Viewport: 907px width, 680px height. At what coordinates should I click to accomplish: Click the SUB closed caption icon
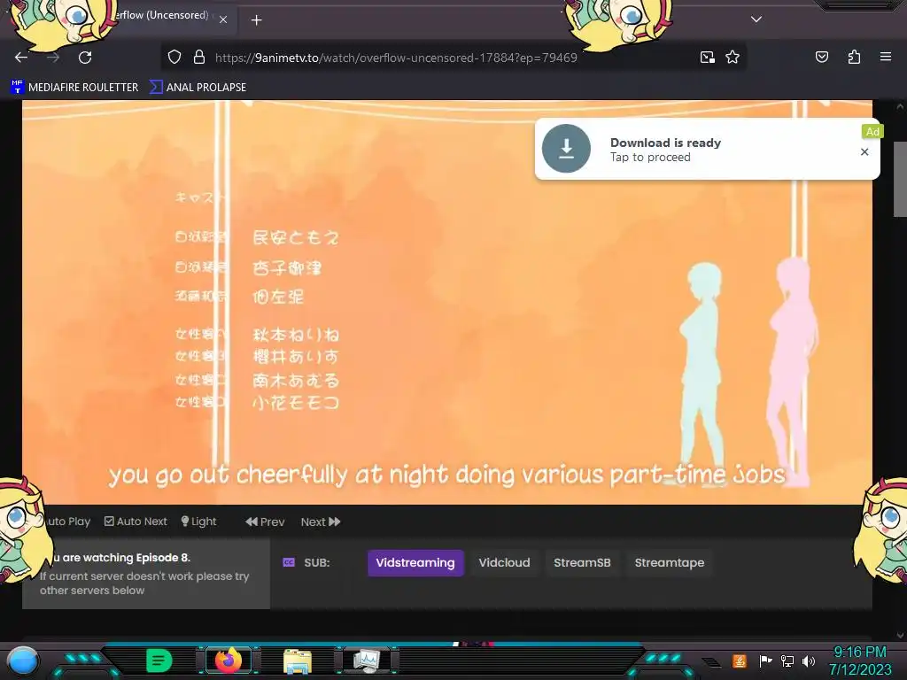pyautogui.click(x=289, y=562)
